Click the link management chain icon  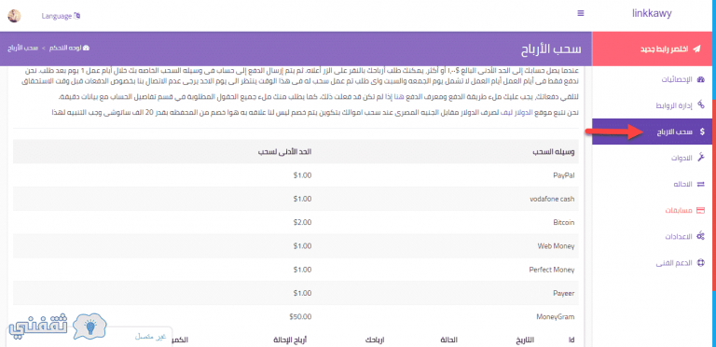point(701,105)
